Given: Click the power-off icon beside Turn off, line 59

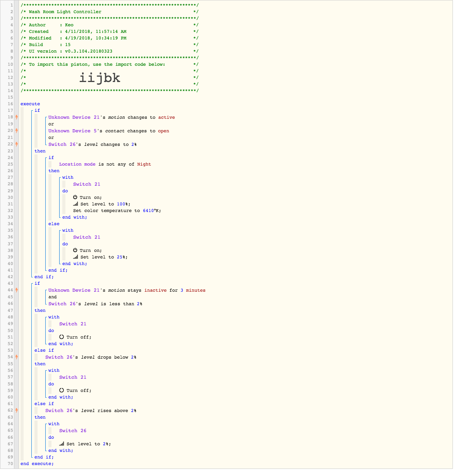Looking at the screenshot, I should pyautogui.click(x=62, y=390).
